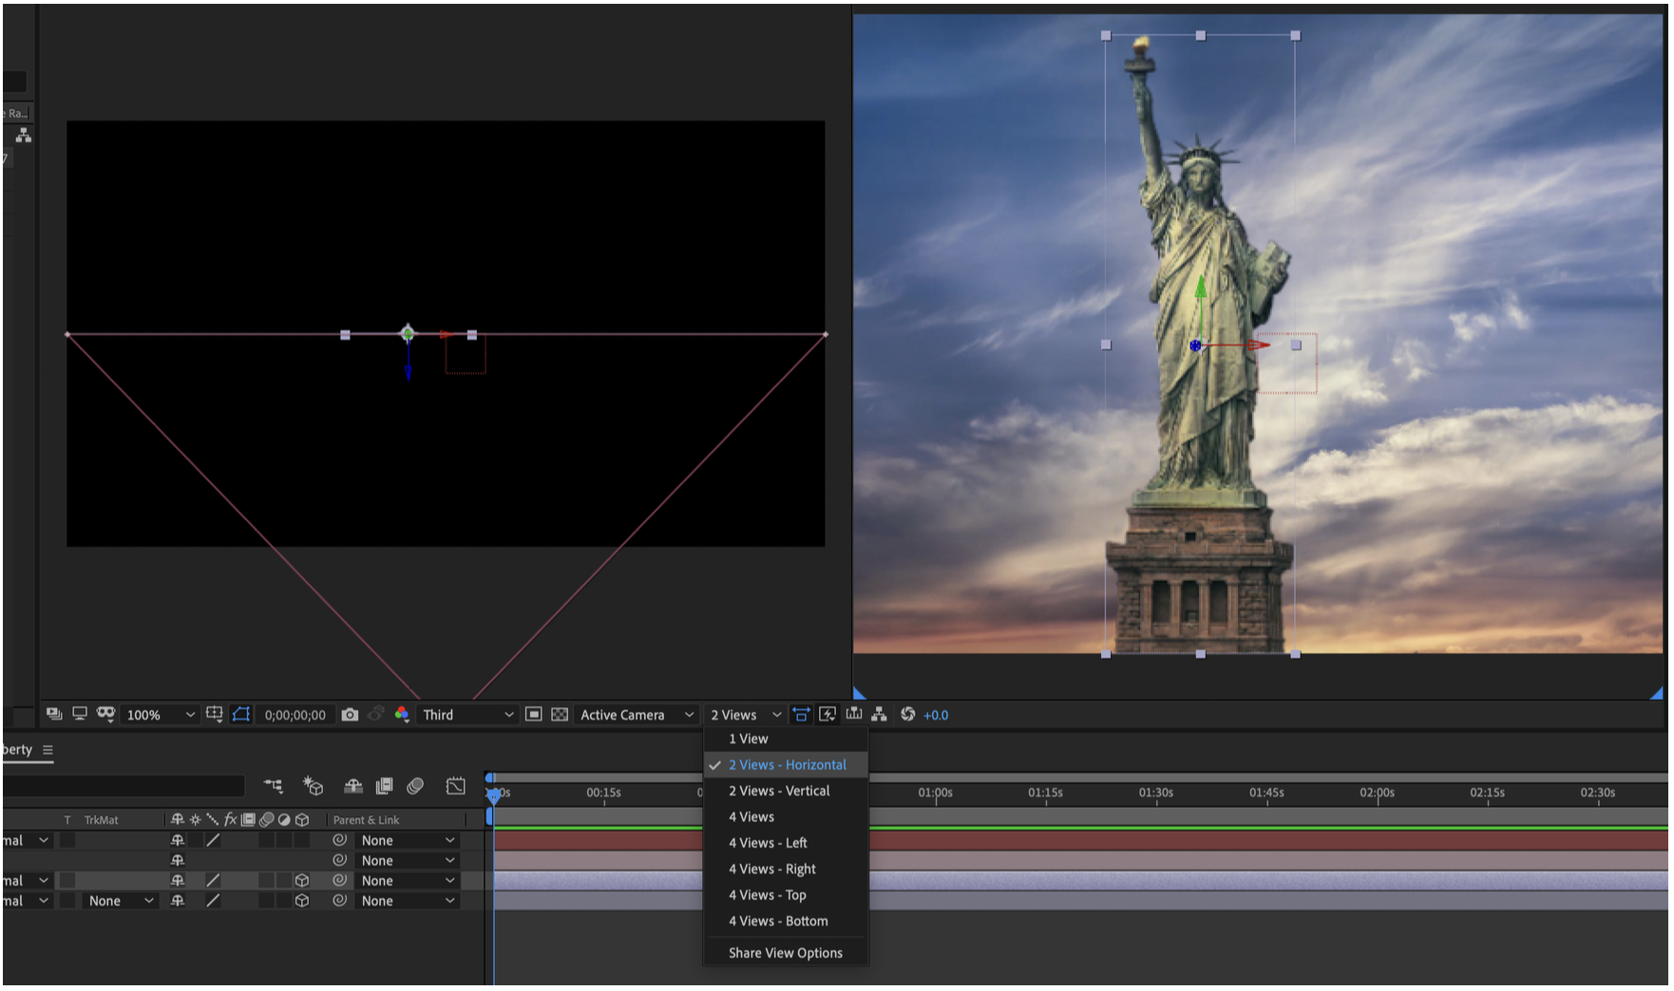The height and width of the screenshot is (991, 1674).
Task: Click the blue current time indicator playhead
Action: (x=494, y=795)
